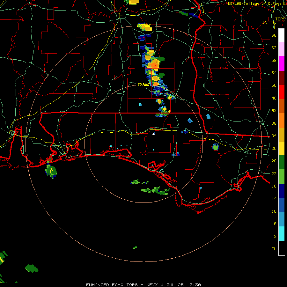287x287 pixels.
Task: Select the 6 scale label
Action: pos(275,224)
